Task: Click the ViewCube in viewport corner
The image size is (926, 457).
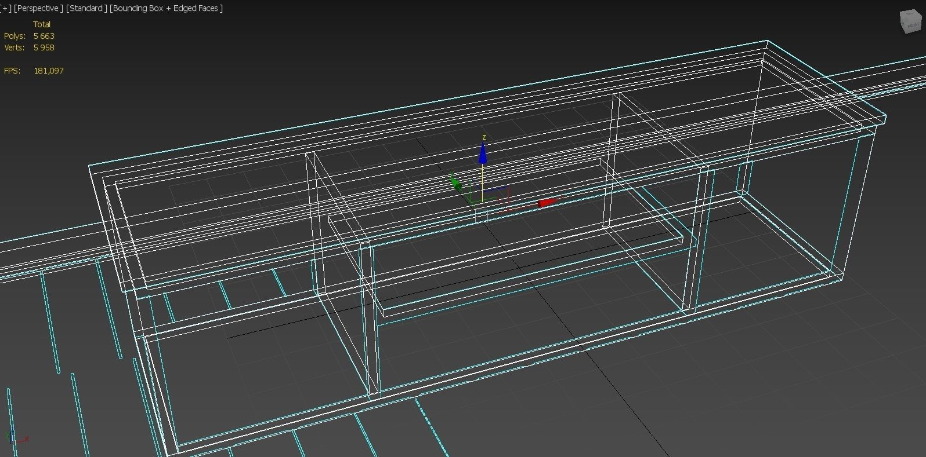Action: (910, 21)
